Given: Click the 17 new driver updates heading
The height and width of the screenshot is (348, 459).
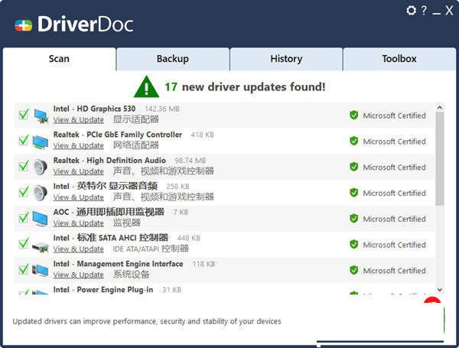Looking at the screenshot, I should click(x=245, y=87).
